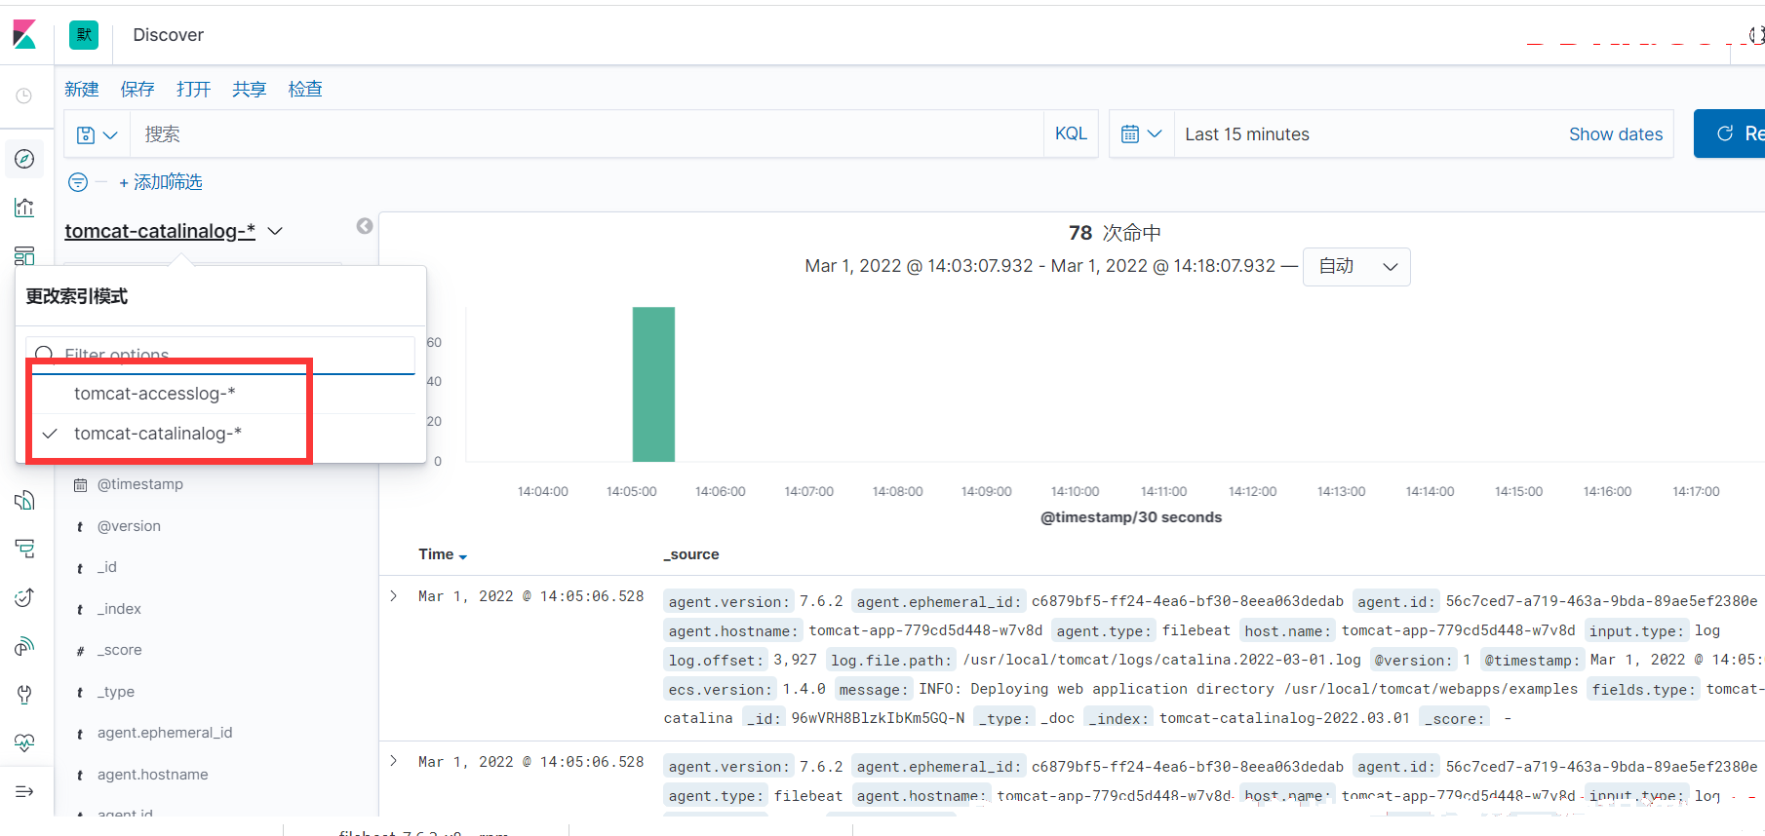Click Last 15 minutes time range
The image size is (1765, 836).
[1247, 134]
